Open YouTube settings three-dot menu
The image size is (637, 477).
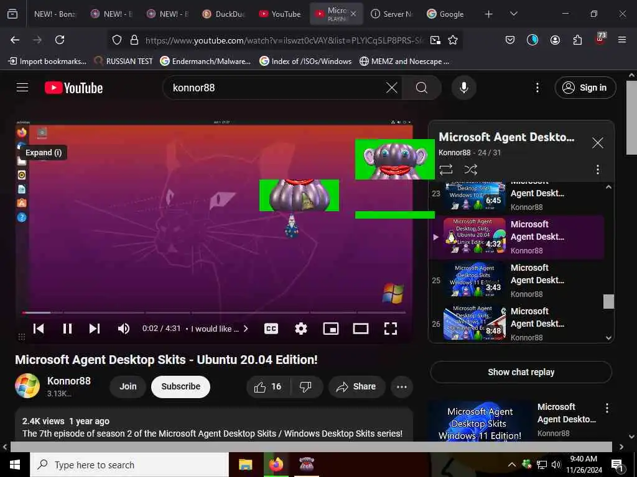pyautogui.click(x=537, y=88)
